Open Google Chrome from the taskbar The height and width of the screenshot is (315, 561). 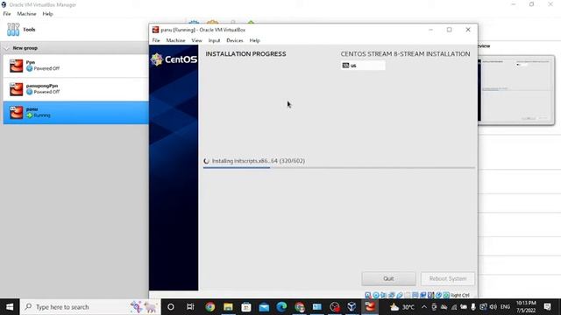(210, 307)
